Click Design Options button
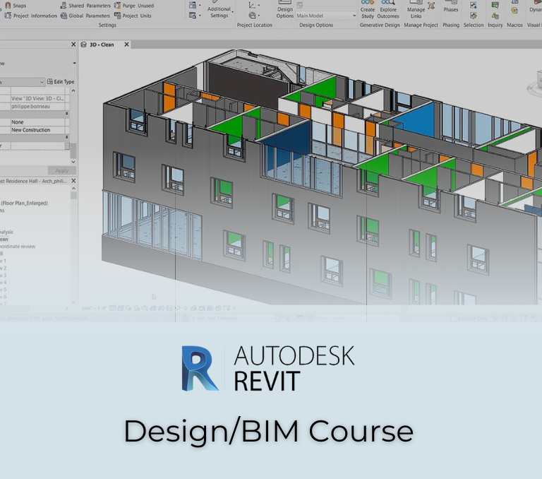The width and height of the screenshot is (542, 479). pos(285,10)
